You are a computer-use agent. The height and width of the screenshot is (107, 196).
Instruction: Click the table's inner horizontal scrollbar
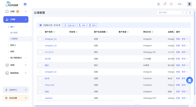pos(85,100)
